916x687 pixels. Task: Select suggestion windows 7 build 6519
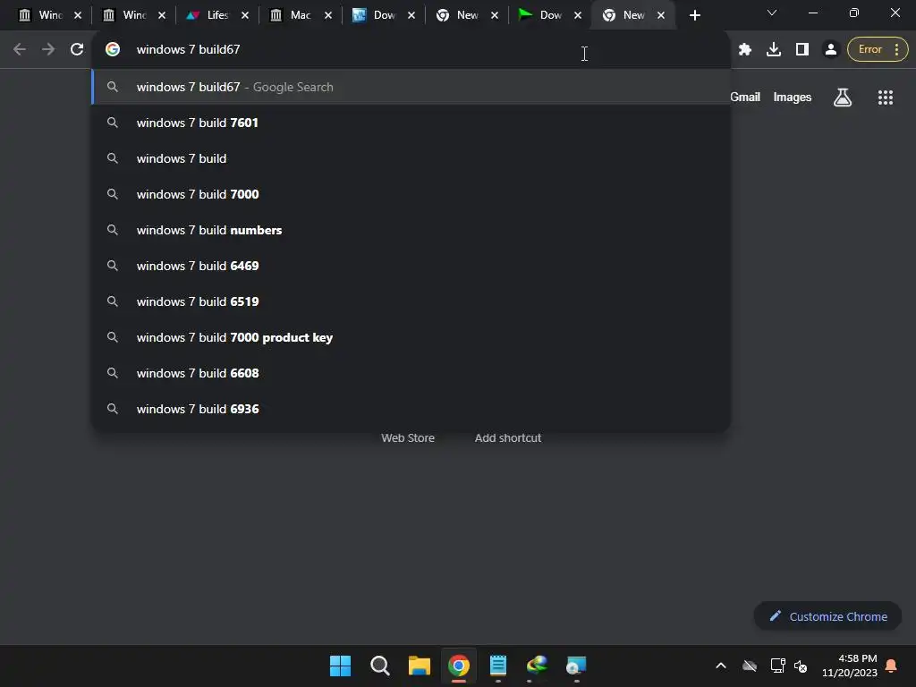tap(411, 301)
